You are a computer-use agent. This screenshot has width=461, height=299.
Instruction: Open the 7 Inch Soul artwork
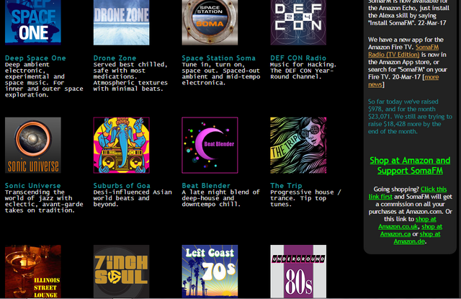[122, 272]
